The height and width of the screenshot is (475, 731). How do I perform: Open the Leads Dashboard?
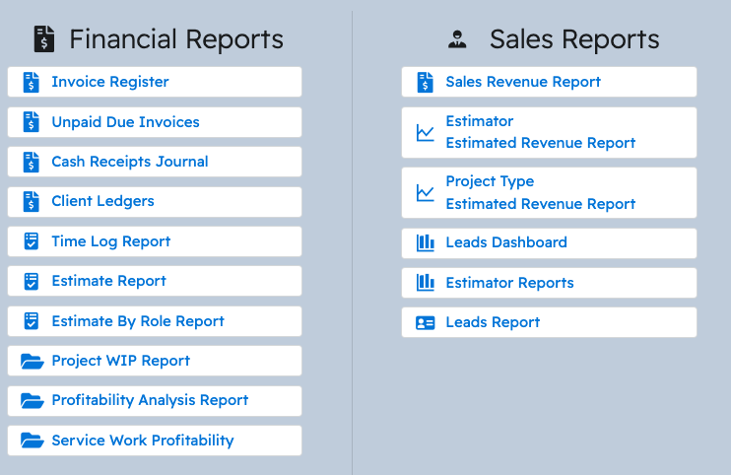(x=549, y=243)
